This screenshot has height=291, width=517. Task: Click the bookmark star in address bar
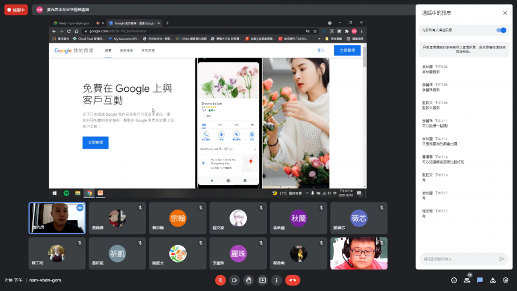pyautogui.click(x=315, y=31)
